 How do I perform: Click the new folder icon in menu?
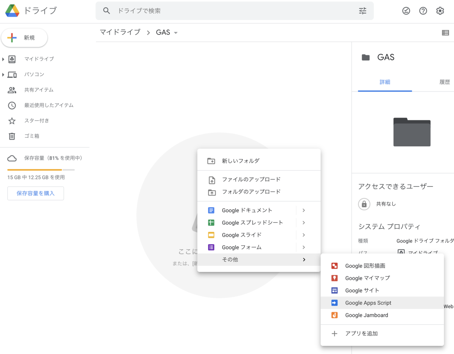click(x=211, y=161)
